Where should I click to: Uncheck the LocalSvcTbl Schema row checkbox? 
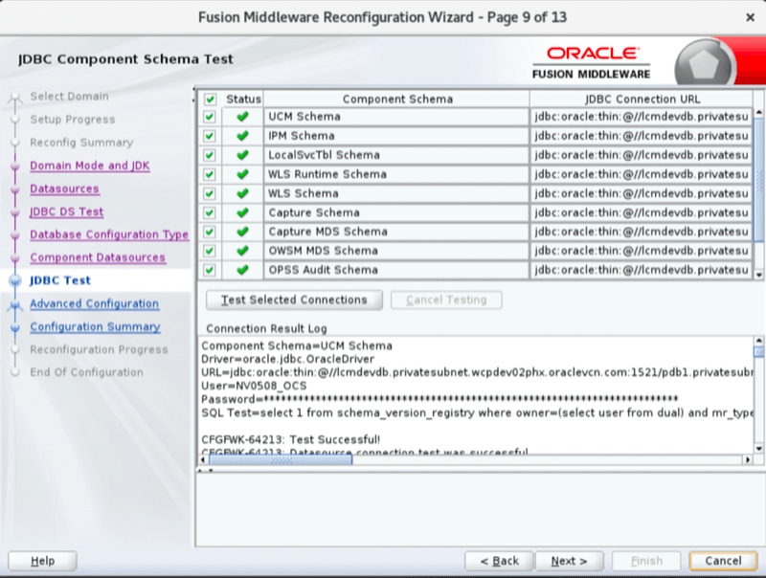[210, 155]
